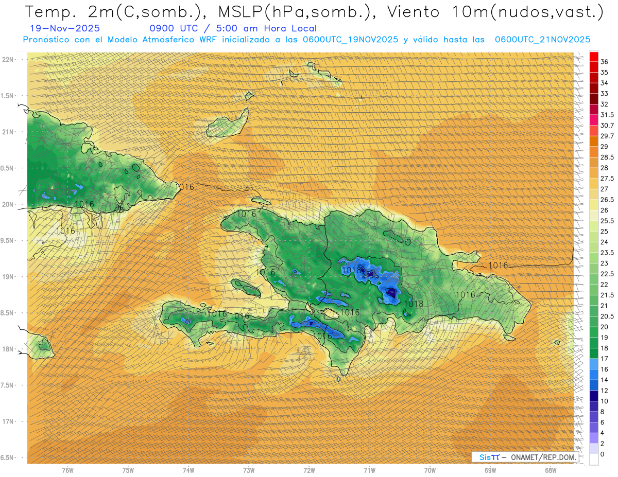Click the '20.5' color bar label
Image resolution: width=618 pixels, height=477 pixels.
[607, 316]
